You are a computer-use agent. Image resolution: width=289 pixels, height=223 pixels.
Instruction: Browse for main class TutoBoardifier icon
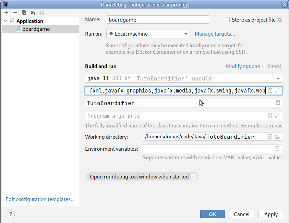click(278, 103)
